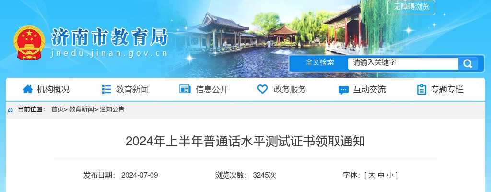The image size is (491, 192).
Task: Click the national emblem logo
Action: tap(29, 42)
